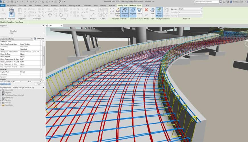Close the 3D view tab

[x=62, y=26]
